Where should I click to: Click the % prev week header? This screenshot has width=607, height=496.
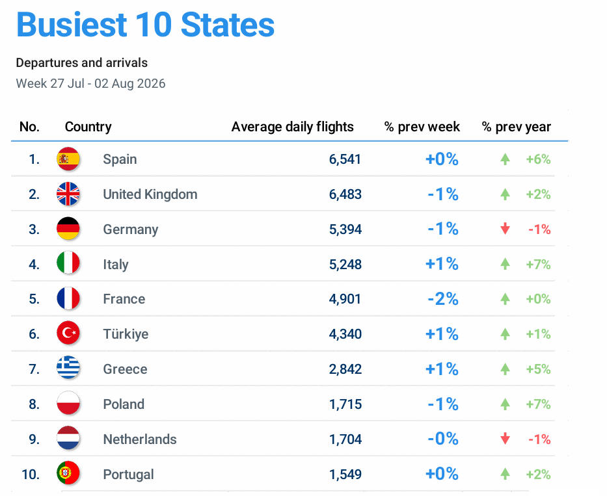click(422, 127)
